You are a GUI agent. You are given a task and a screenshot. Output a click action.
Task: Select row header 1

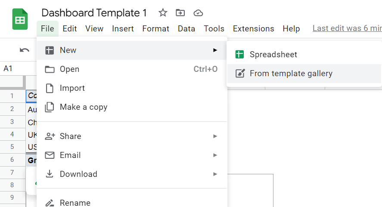click(x=12, y=96)
